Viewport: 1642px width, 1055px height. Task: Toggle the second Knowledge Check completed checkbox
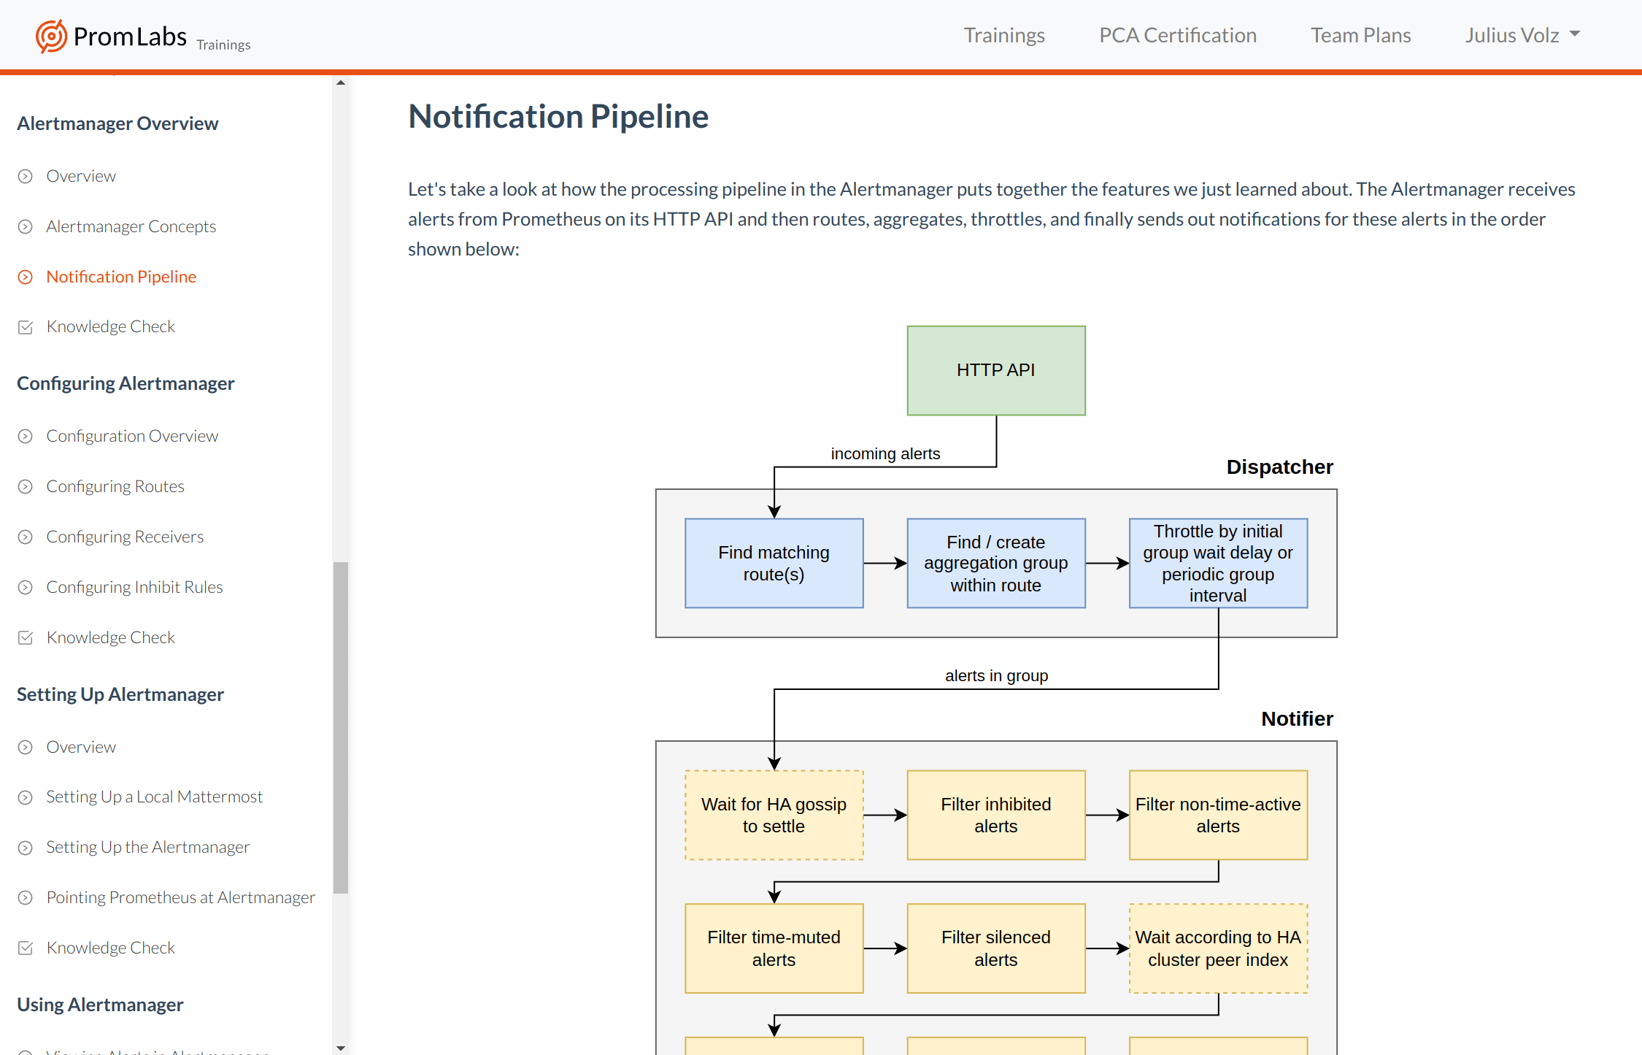[x=25, y=636]
